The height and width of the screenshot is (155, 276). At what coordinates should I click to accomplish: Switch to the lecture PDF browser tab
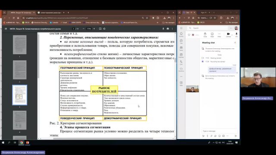point(21,12)
